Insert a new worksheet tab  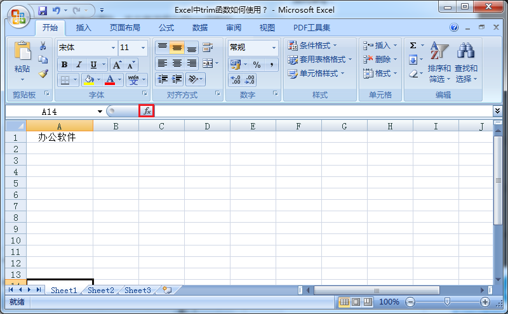(x=167, y=290)
